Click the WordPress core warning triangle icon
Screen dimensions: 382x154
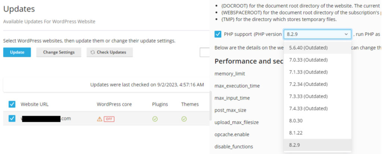tap(99, 119)
